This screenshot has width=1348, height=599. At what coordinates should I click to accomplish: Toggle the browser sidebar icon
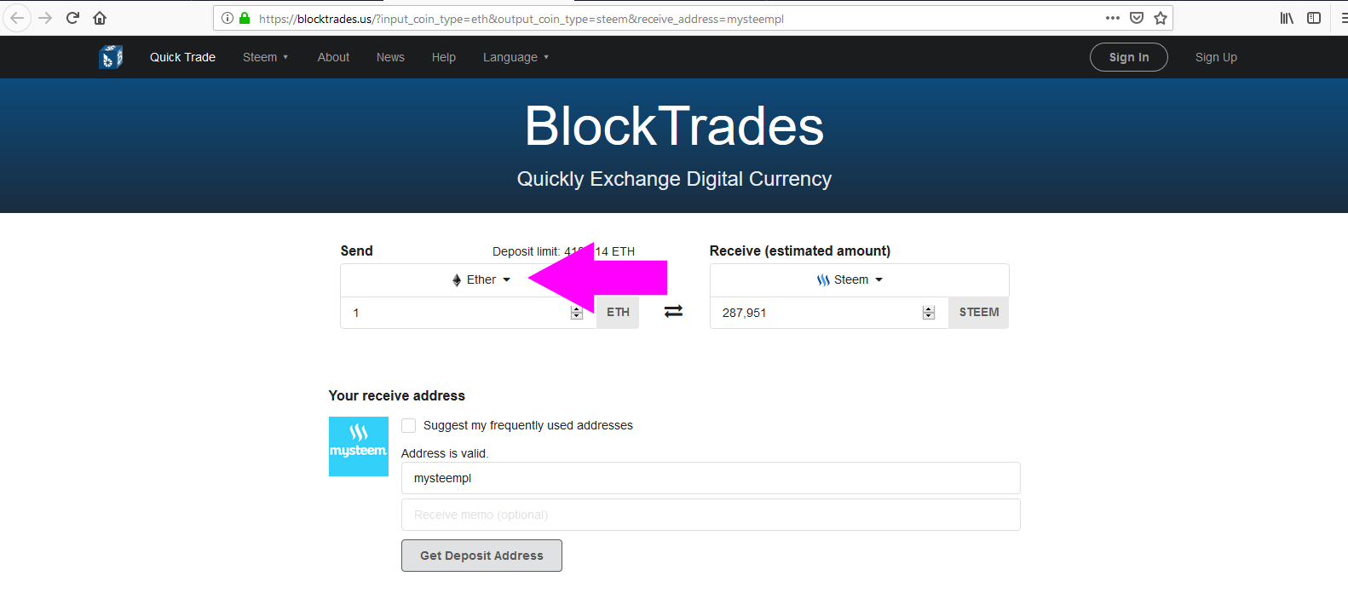pos(1314,18)
